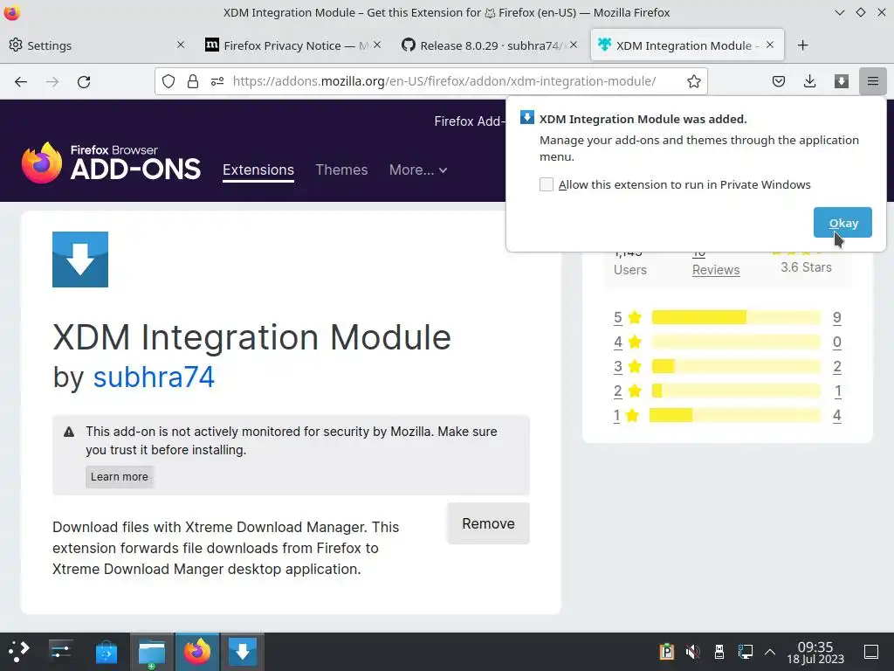The image size is (894, 671).
Task: Expand the More… dropdown menu
Action: [x=418, y=170]
